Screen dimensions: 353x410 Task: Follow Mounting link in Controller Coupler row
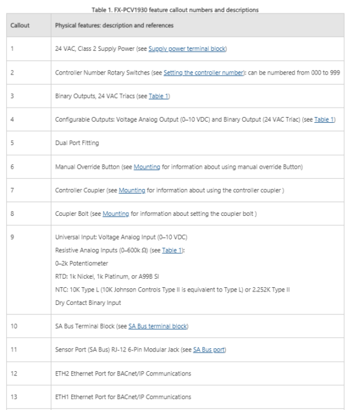pos(132,190)
